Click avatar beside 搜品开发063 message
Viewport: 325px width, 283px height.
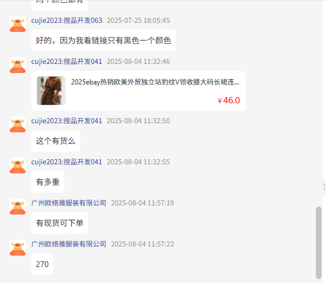(18, 24)
